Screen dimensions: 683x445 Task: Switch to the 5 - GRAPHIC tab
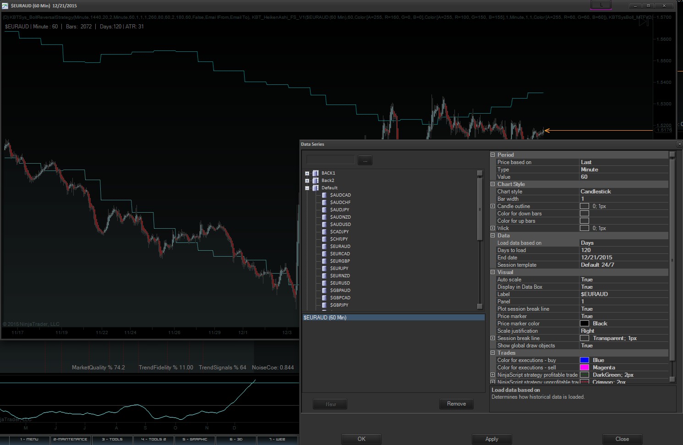point(195,440)
